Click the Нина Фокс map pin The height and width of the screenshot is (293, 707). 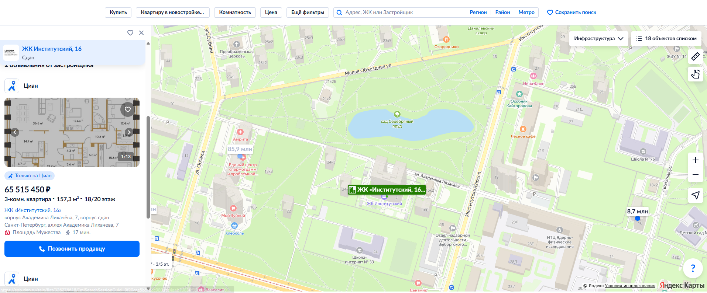(x=533, y=76)
